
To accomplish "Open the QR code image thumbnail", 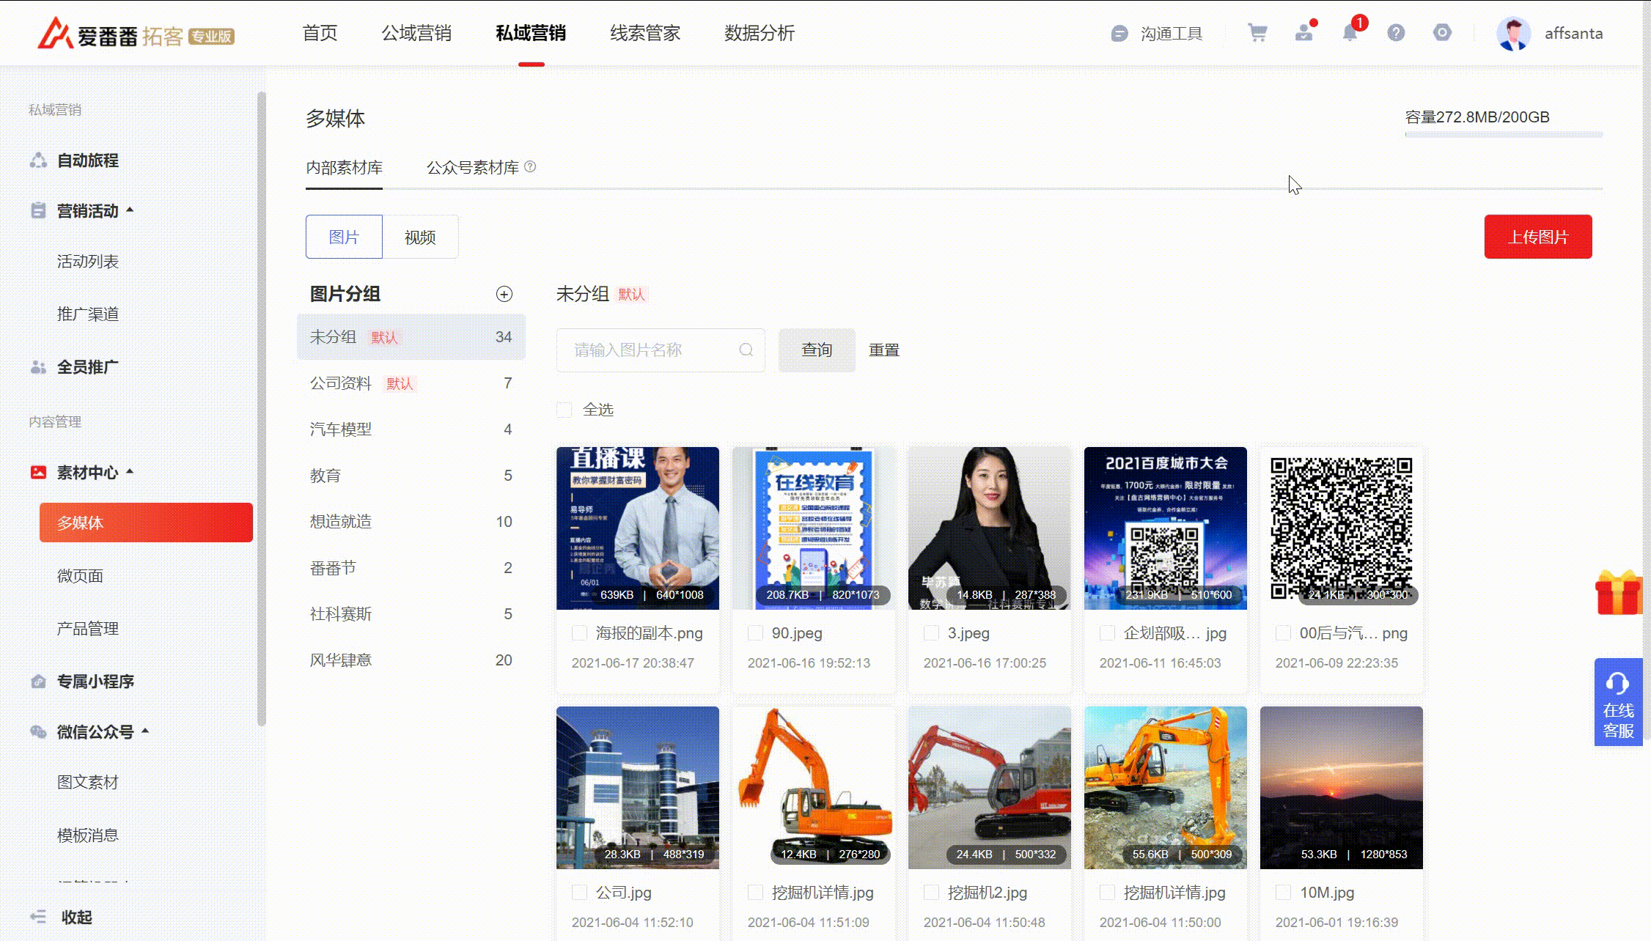I will tap(1342, 528).
